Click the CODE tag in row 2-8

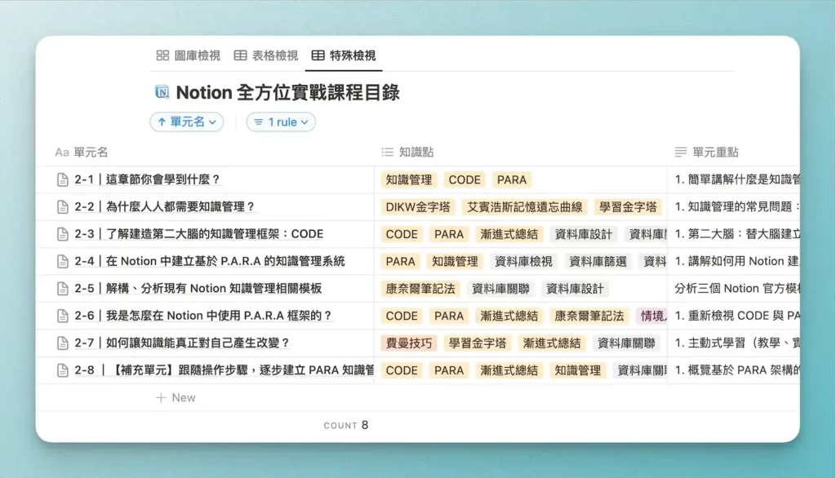402,370
